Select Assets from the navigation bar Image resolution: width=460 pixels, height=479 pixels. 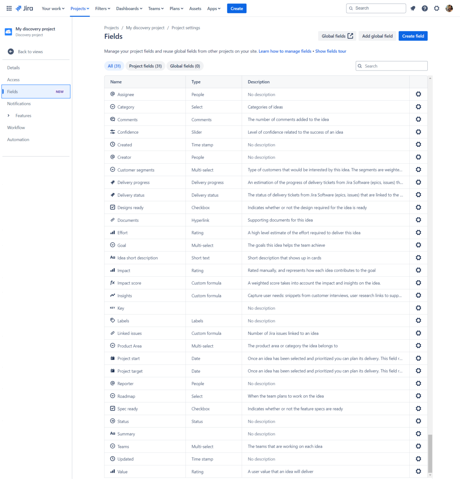pyautogui.click(x=195, y=8)
